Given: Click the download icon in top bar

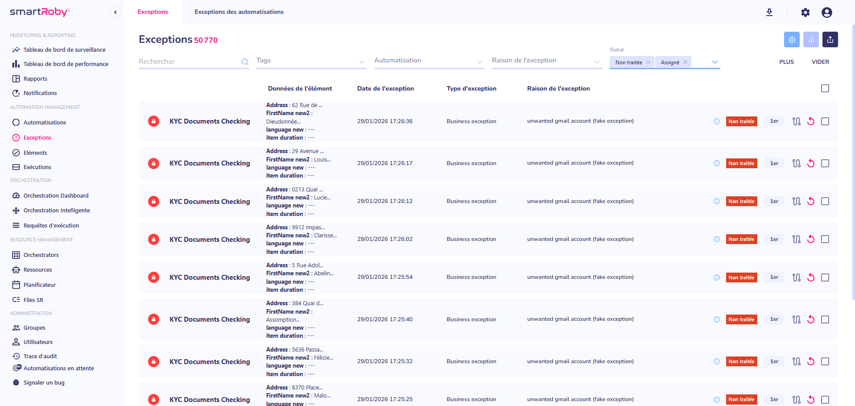Looking at the screenshot, I should tap(769, 12).
